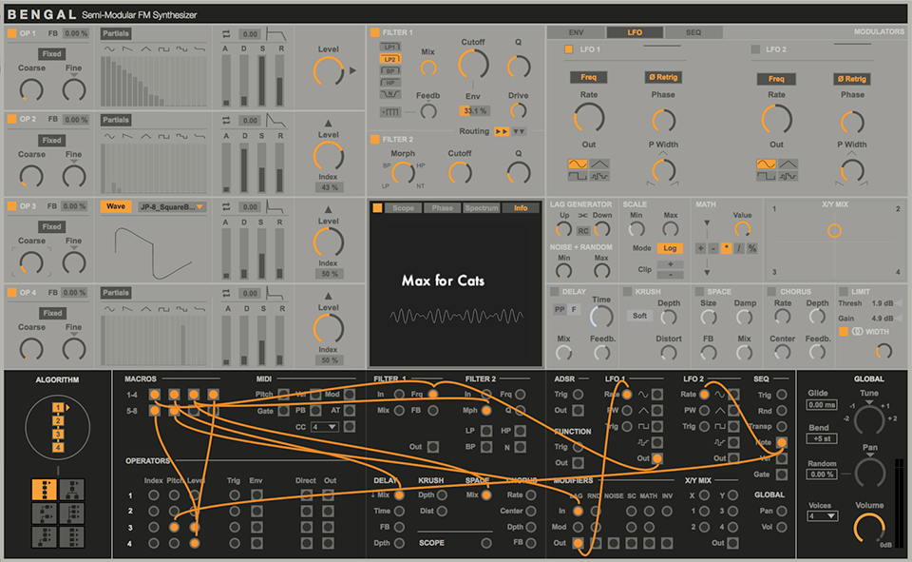Switch to the ENV modulators tab

[x=576, y=32]
